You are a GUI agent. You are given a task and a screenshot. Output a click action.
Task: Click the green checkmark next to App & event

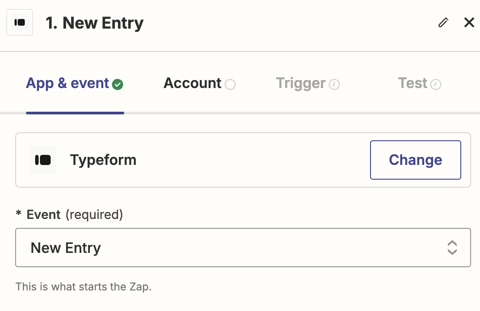(x=118, y=84)
